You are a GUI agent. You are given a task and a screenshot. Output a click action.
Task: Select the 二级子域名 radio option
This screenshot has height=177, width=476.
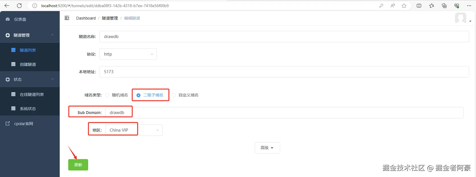pyautogui.click(x=138, y=95)
